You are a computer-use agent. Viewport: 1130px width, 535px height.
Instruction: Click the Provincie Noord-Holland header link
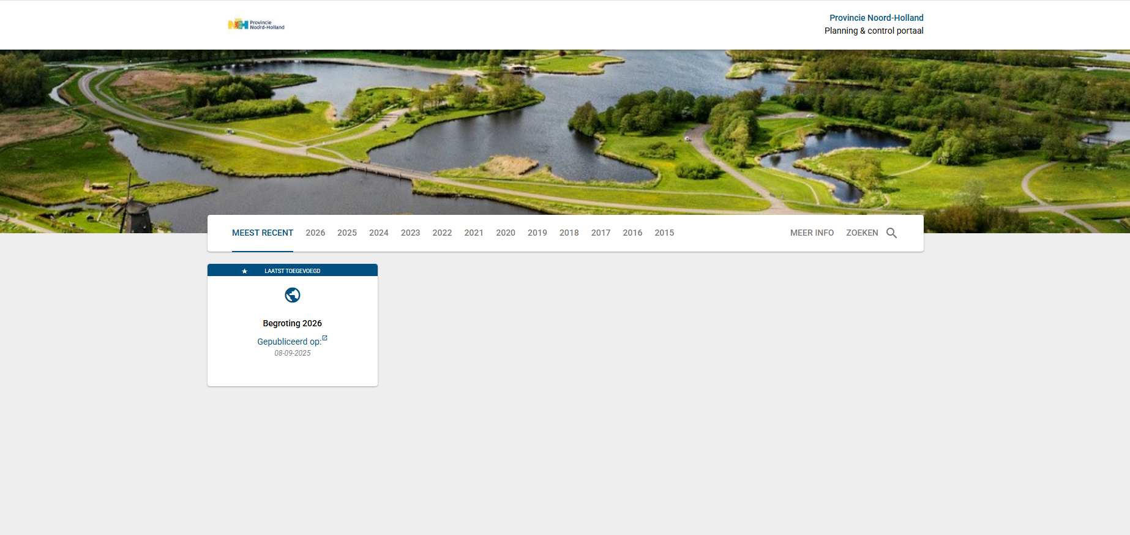876,18
